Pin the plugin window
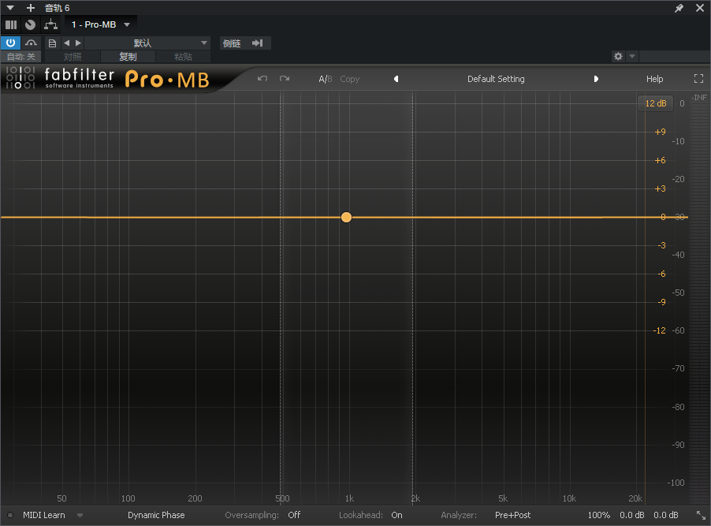711x526 pixels. coord(679,8)
